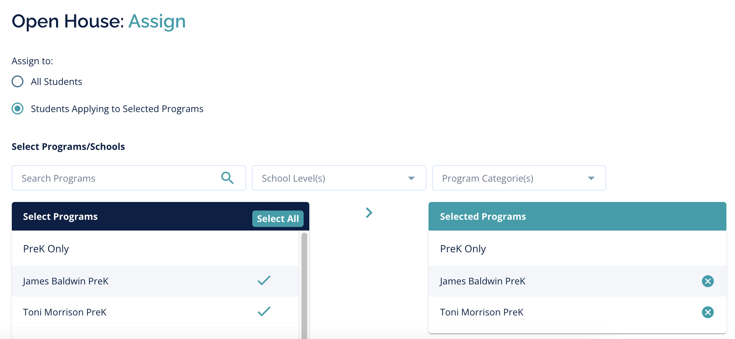Choose James Baldwin PreK in Select Programs list
This screenshot has width=735, height=339.
[x=66, y=281]
